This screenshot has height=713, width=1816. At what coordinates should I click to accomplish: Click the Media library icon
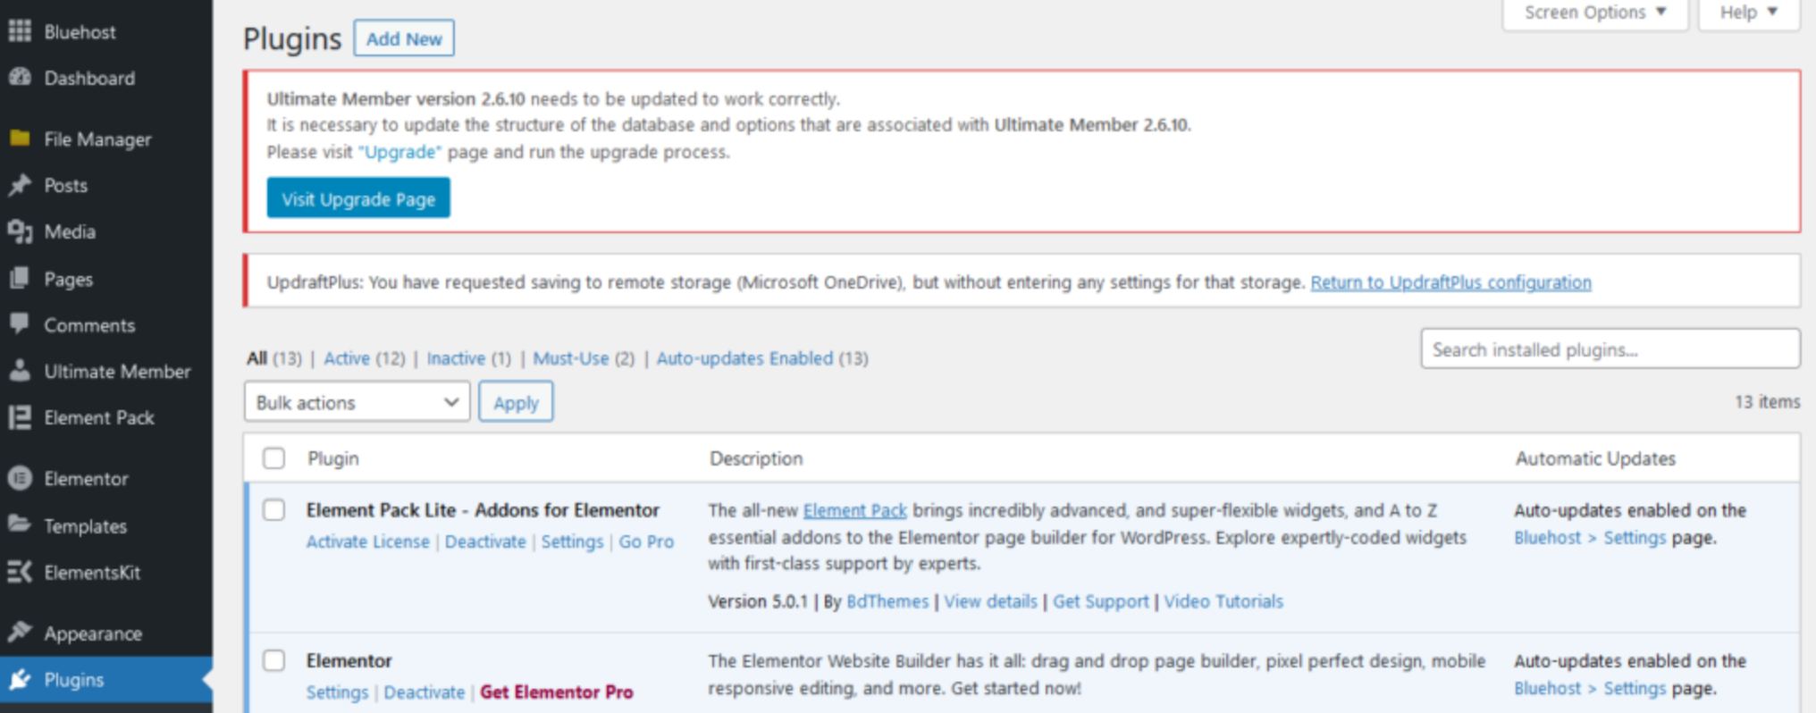(20, 231)
